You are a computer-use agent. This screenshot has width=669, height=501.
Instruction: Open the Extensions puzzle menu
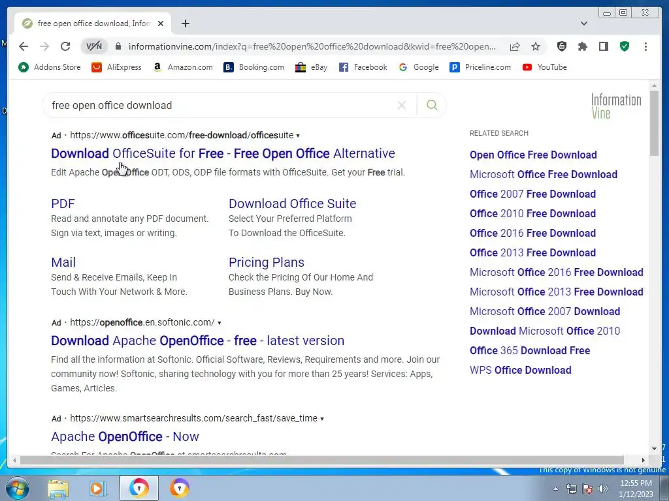[583, 46]
